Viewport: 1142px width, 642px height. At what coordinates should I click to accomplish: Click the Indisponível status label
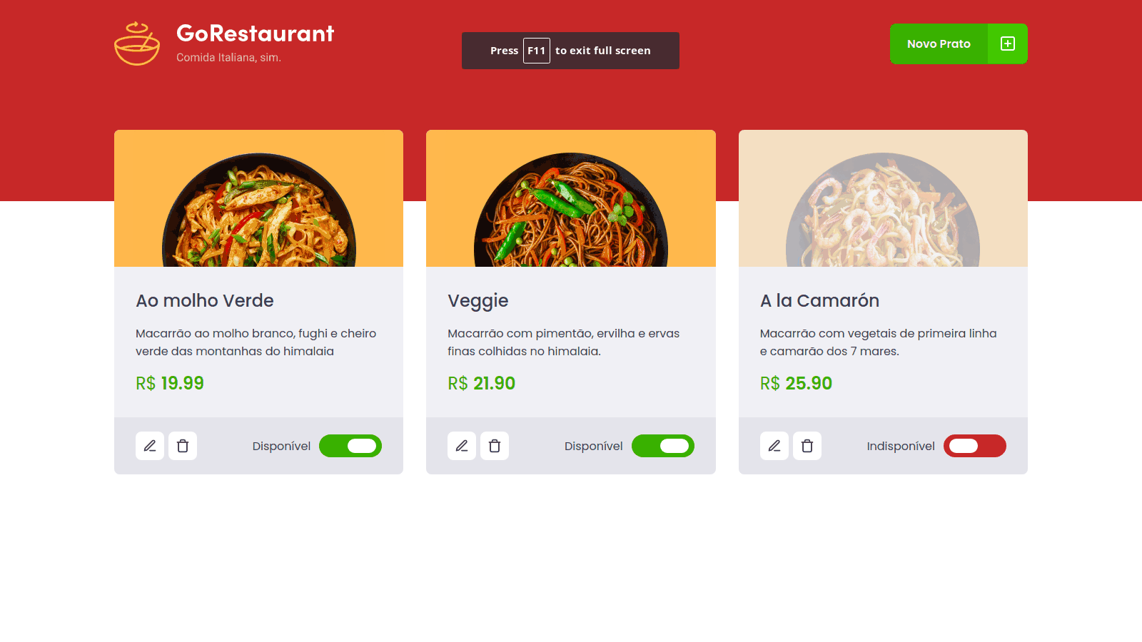pos(901,446)
